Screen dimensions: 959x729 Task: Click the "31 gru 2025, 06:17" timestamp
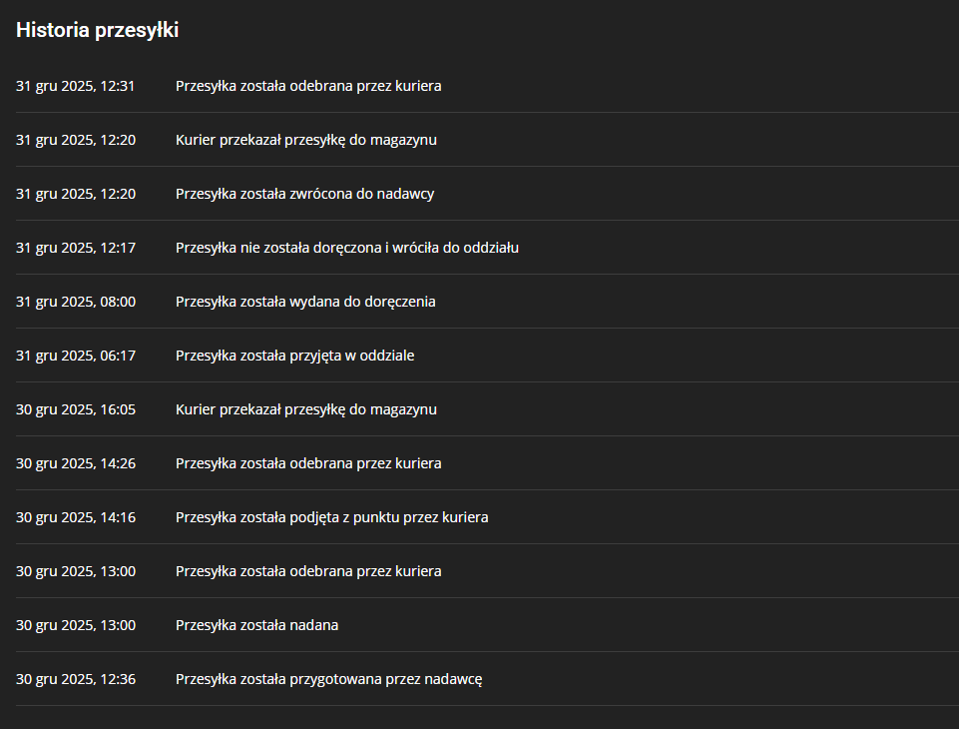[x=76, y=356]
